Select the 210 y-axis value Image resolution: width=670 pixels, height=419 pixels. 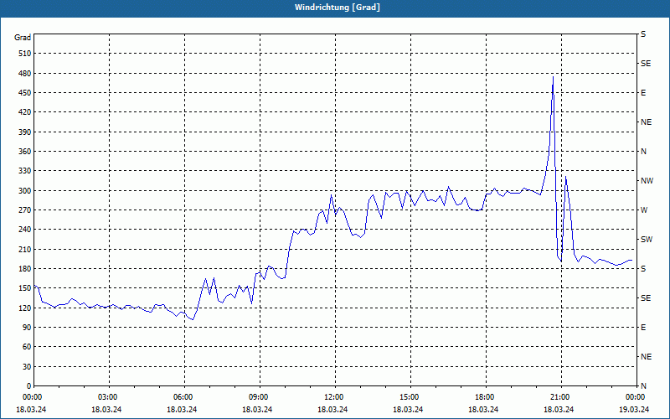click(x=25, y=249)
